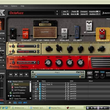
Task: Start playback with the play button
Action: [x=16, y=75]
